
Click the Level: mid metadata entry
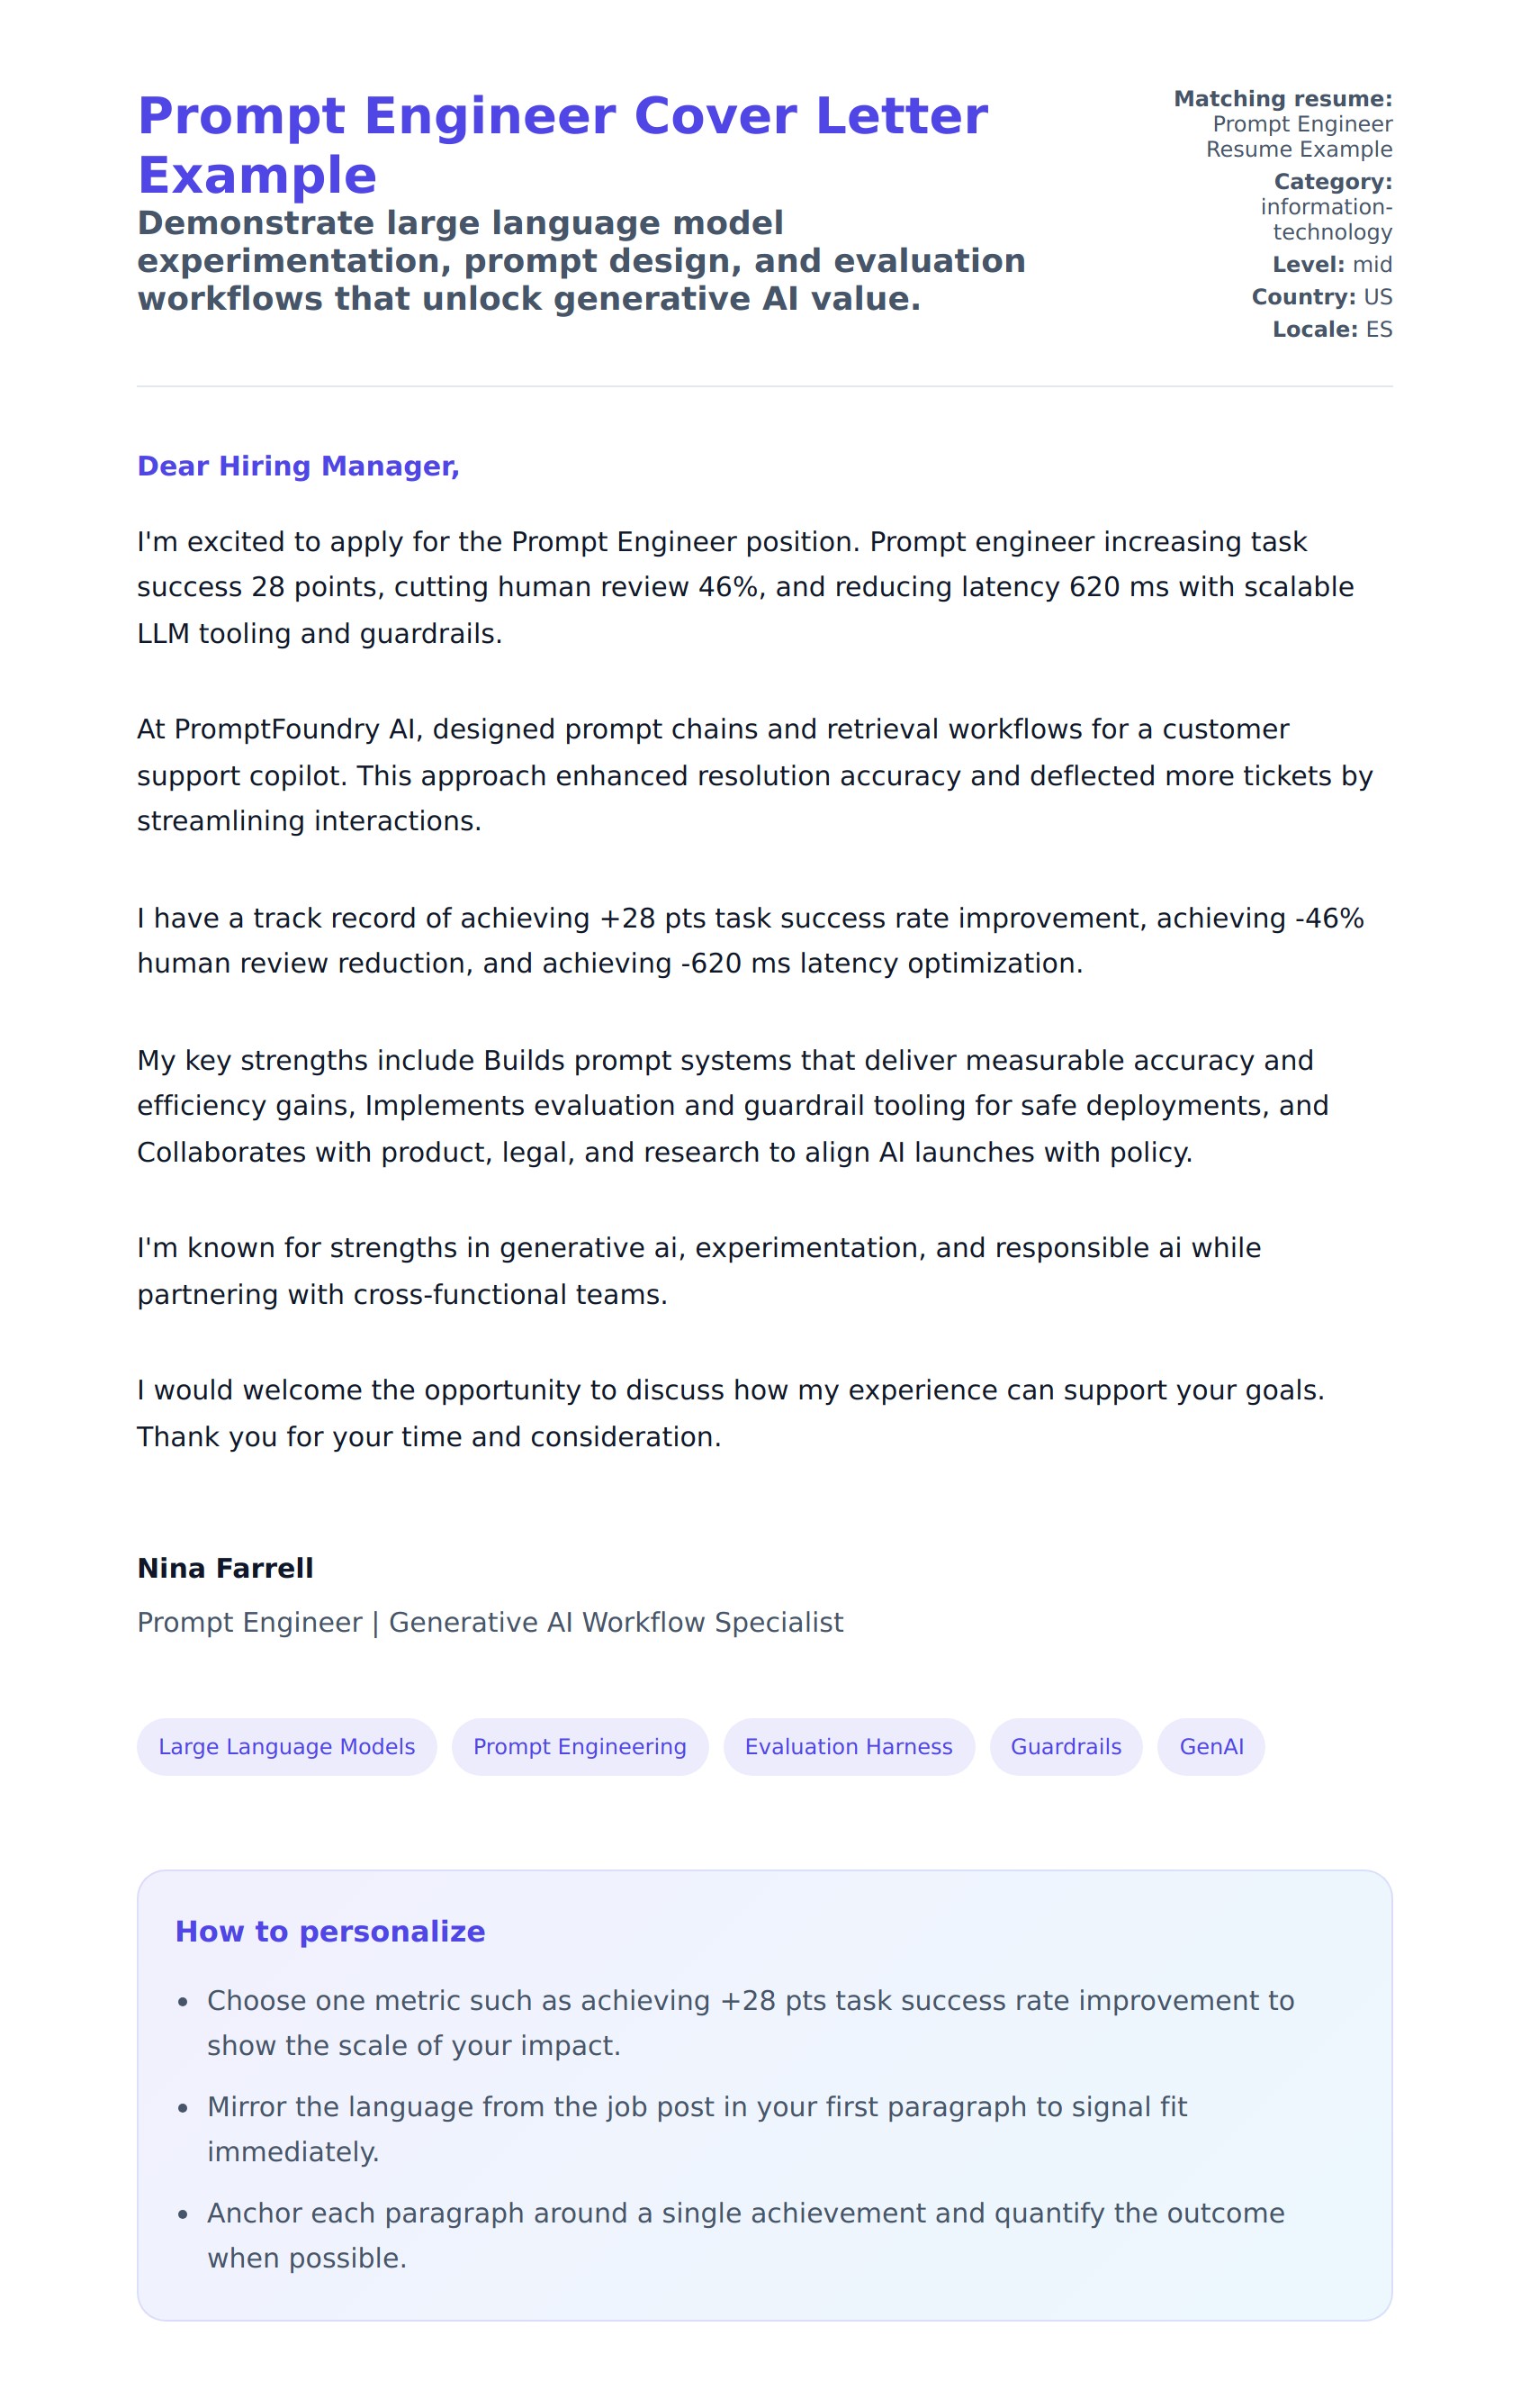pyautogui.click(x=1331, y=264)
